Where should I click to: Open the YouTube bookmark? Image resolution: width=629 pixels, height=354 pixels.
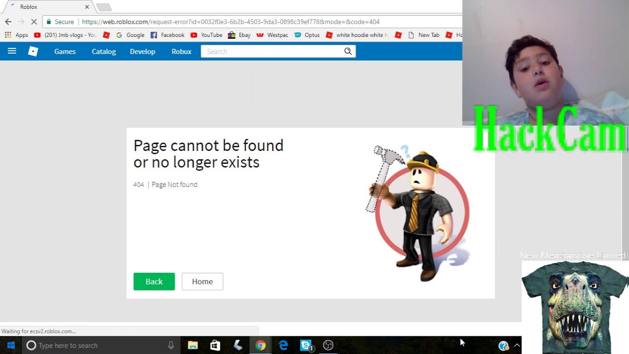[x=206, y=35]
